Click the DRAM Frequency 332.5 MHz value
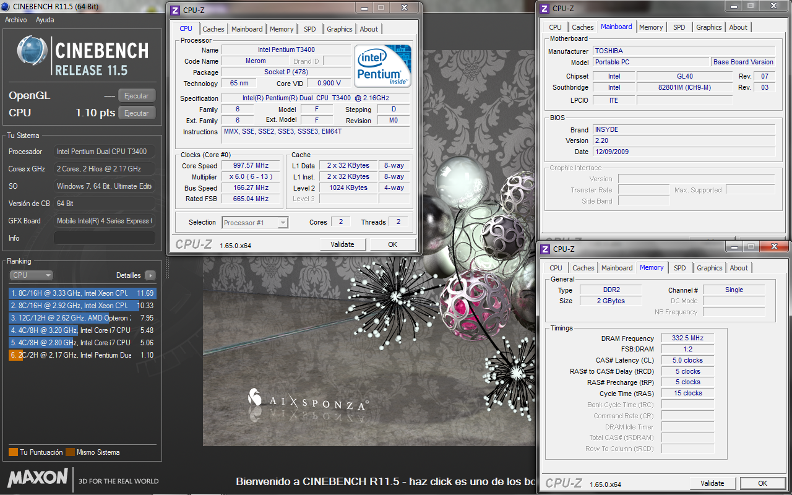 pos(687,338)
